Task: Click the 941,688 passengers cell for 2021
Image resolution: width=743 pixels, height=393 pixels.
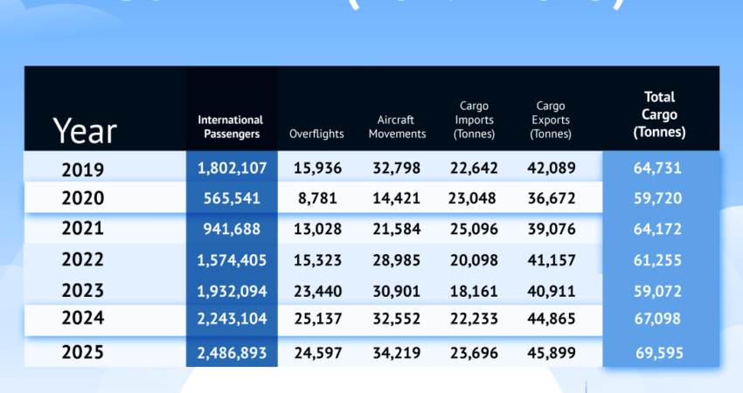Action: (232, 229)
